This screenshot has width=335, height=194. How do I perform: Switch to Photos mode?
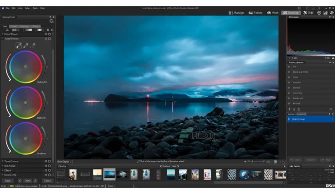pos(255,13)
